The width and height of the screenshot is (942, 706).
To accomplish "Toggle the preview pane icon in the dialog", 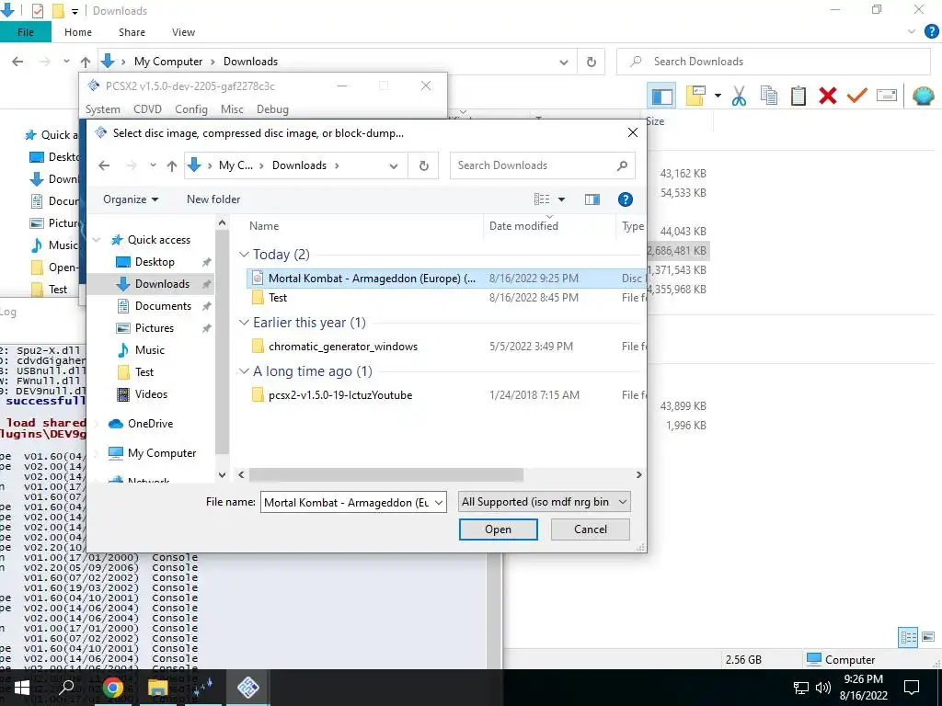I will [x=592, y=199].
